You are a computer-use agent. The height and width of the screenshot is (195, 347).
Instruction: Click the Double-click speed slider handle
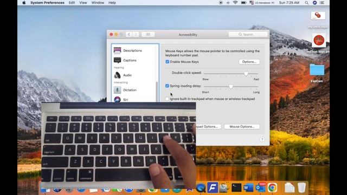click(x=246, y=74)
